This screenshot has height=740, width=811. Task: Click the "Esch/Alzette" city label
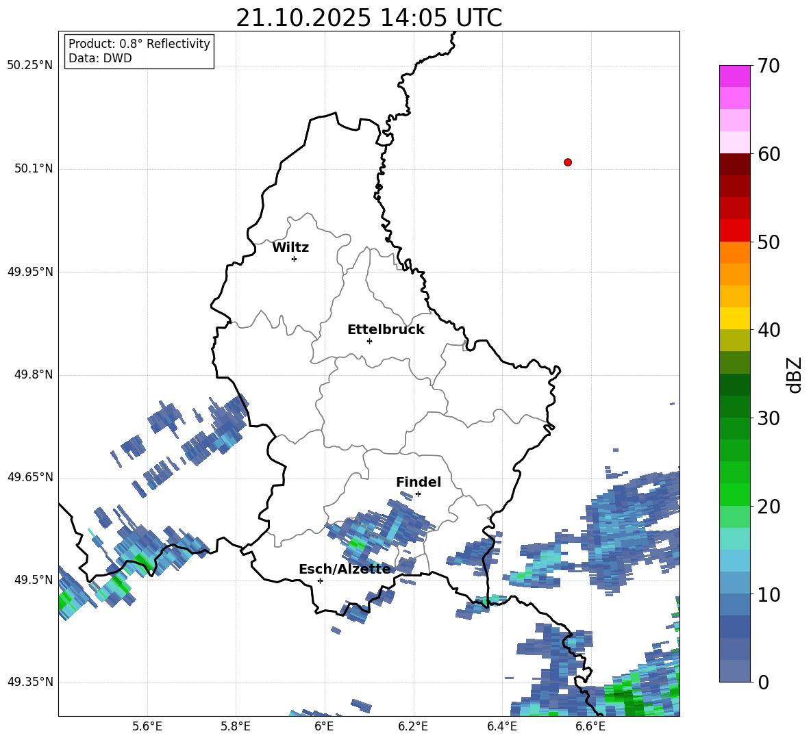pyautogui.click(x=345, y=569)
